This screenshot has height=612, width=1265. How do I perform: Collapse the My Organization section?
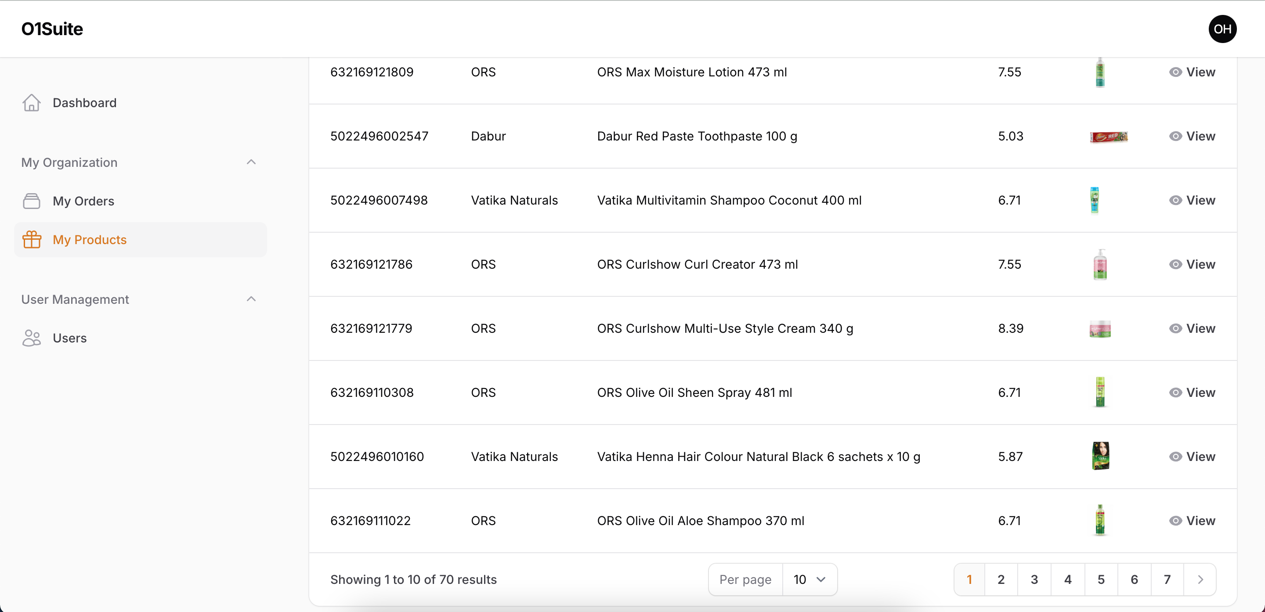click(x=251, y=162)
